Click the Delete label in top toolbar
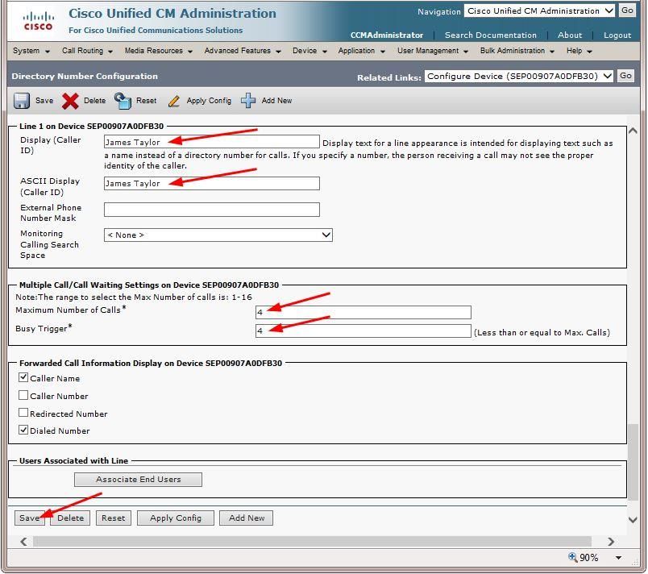648x574 pixels. point(94,101)
